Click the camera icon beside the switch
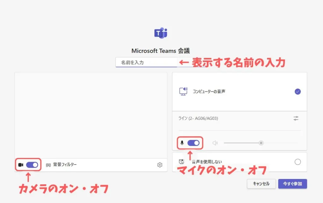Screen dimensions: 323x203 (x=21, y=165)
